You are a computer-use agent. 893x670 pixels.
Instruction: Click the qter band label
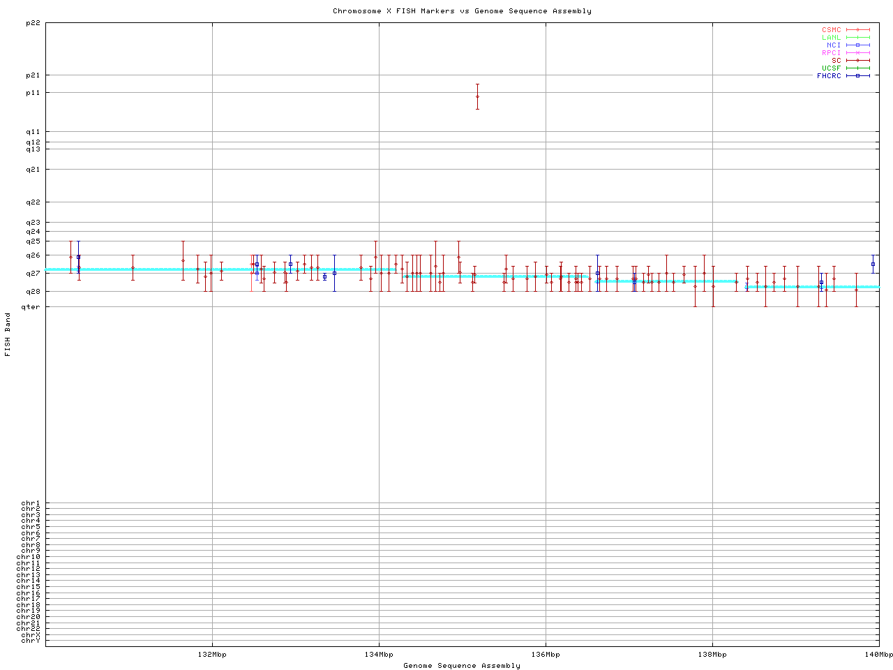32,307
